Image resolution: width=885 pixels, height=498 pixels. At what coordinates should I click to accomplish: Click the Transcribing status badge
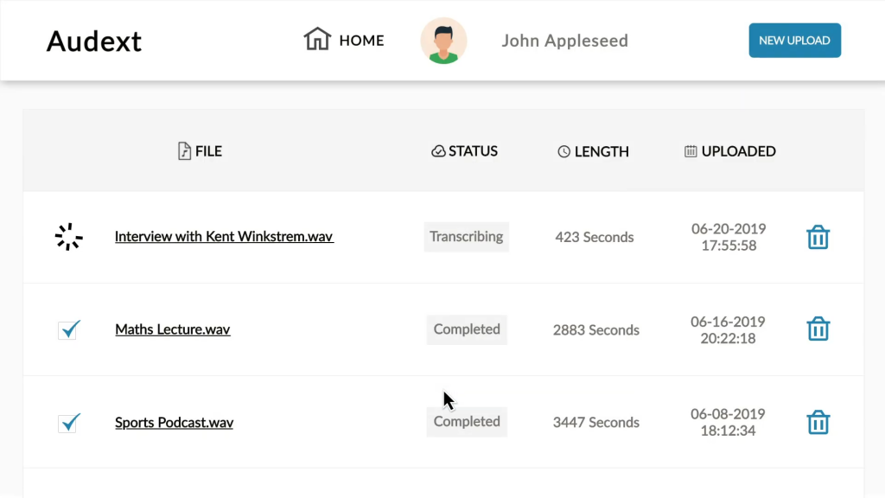point(466,237)
